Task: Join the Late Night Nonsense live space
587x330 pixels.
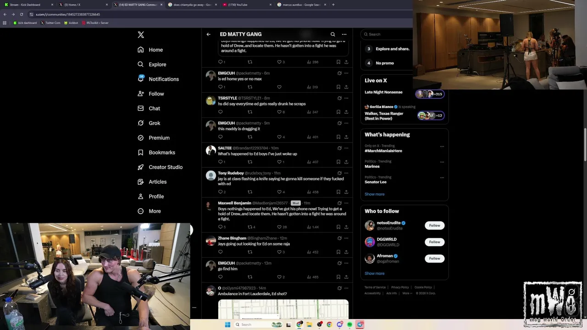Action: pyautogui.click(x=404, y=94)
